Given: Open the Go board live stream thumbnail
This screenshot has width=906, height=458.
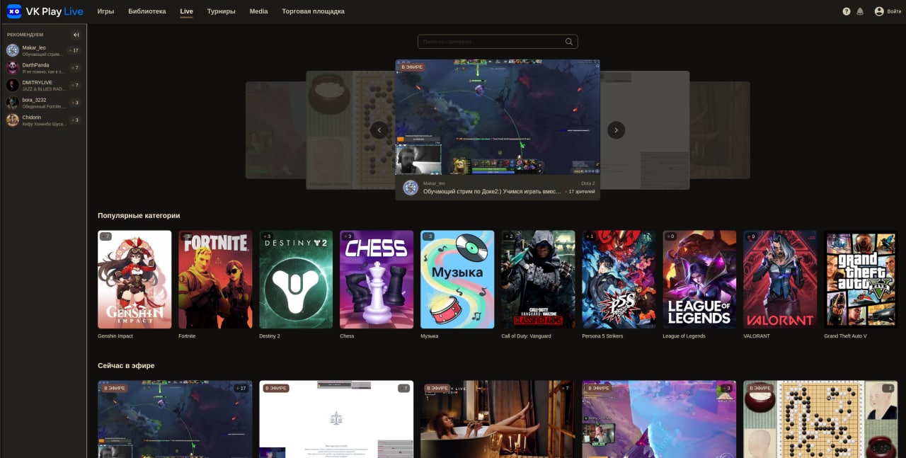Looking at the screenshot, I should click(820, 419).
